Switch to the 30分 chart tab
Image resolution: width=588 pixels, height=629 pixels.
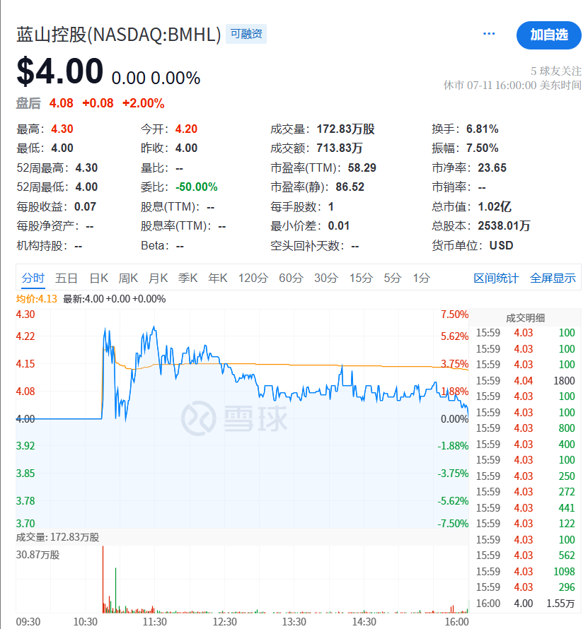coord(326,278)
